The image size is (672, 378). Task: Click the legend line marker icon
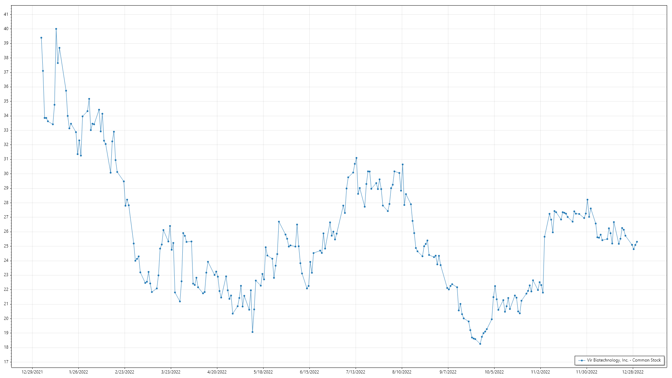[x=582, y=360]
